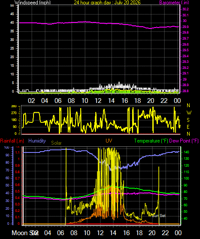The image size is (200, 239).
Task: Click barometer scale value 28.9
Action: [185, 85]
